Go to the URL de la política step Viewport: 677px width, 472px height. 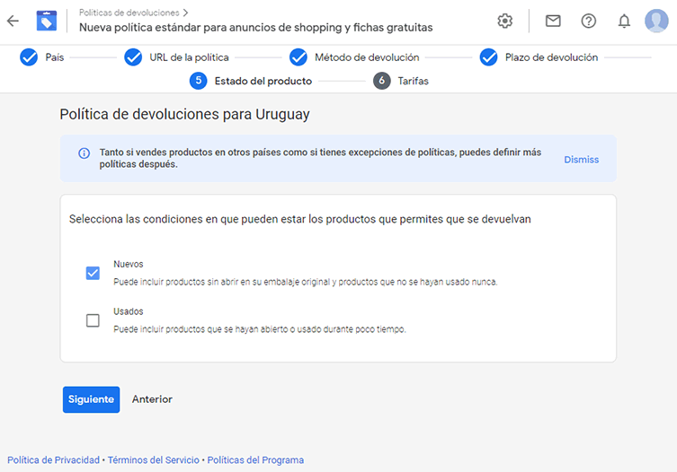(189, 57)
